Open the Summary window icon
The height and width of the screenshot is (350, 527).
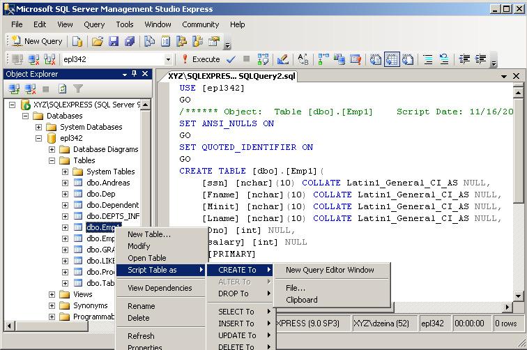[165, 41]
